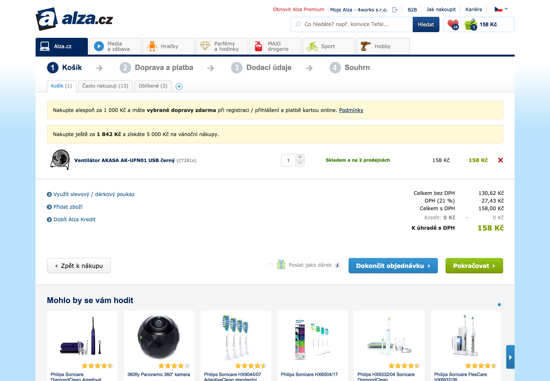Screen dimensions: 550x381
Task: Switch to Často nakupuji (13) tab
Action: click(x=105, y=86)
